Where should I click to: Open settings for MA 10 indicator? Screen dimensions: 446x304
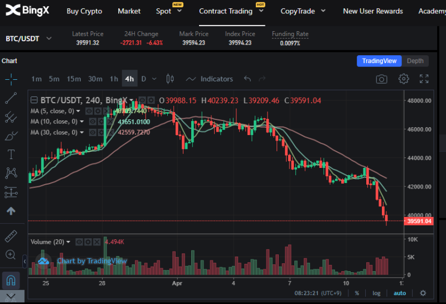click(101, 122)
